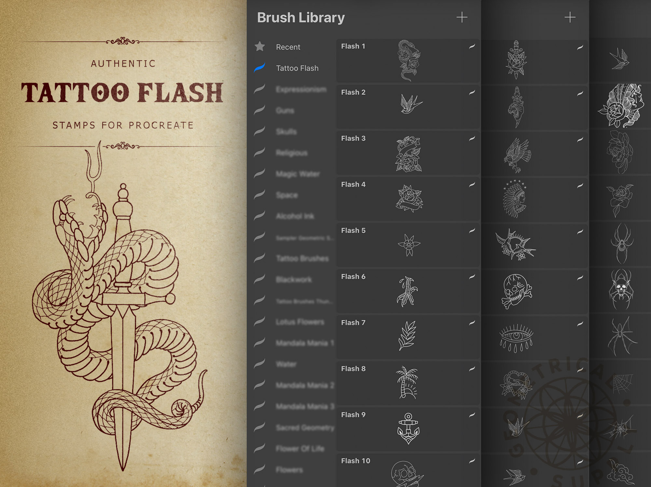Open the Skulls brush set
Screen dimensions: 651x487
click(286, 132)
